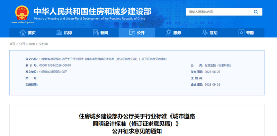The height and width of the screenshot is (136, 277).
Task: Click the chat person icon beside 互动
Action: 205,33
